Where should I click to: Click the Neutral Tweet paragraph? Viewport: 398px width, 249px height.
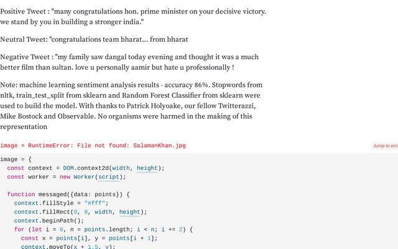pos(94,39)
